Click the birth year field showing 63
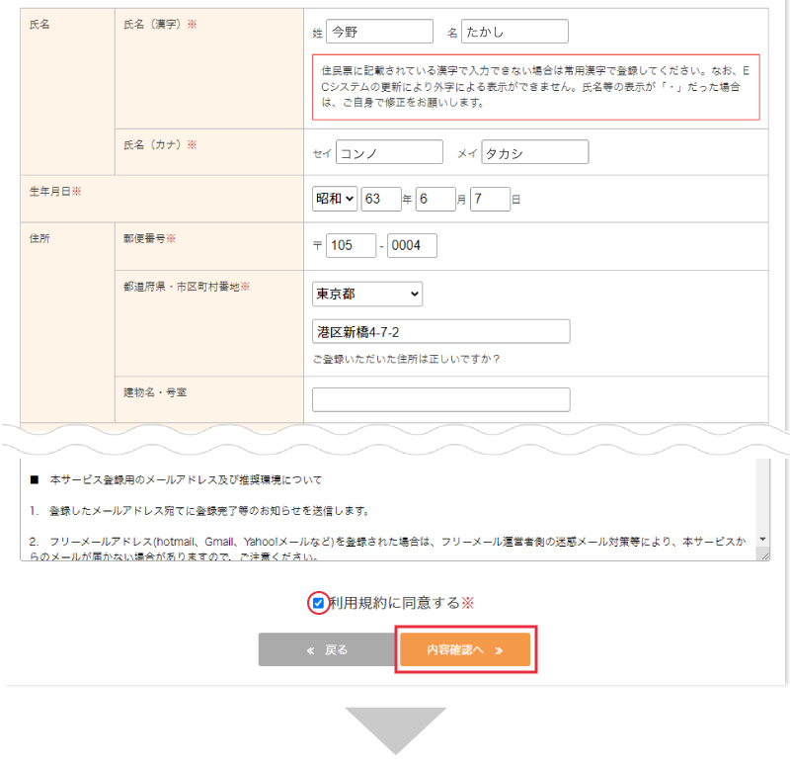 point(380,199)
